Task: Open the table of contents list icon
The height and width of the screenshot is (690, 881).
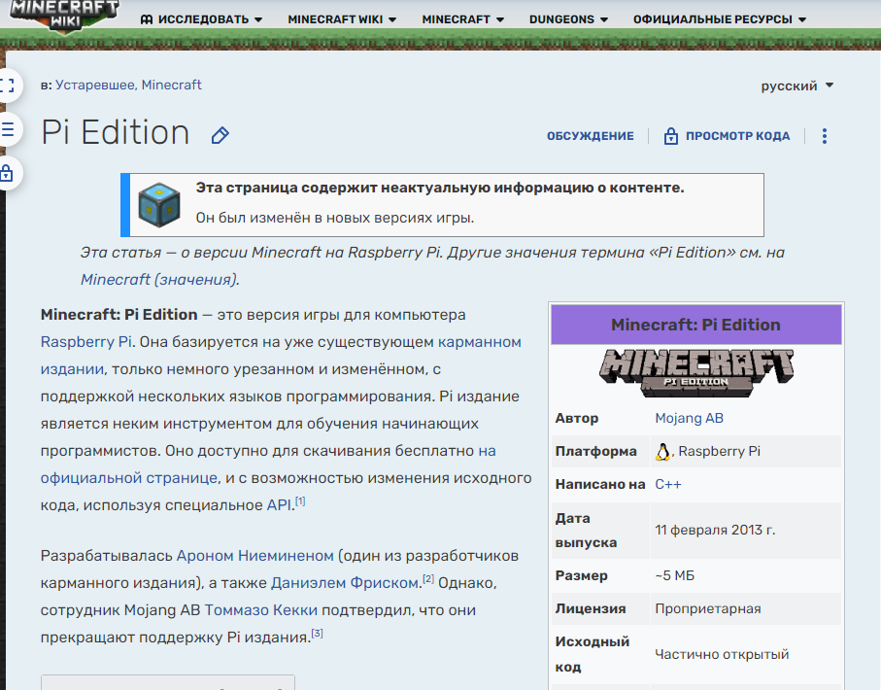Action: [x=8, y=129]
